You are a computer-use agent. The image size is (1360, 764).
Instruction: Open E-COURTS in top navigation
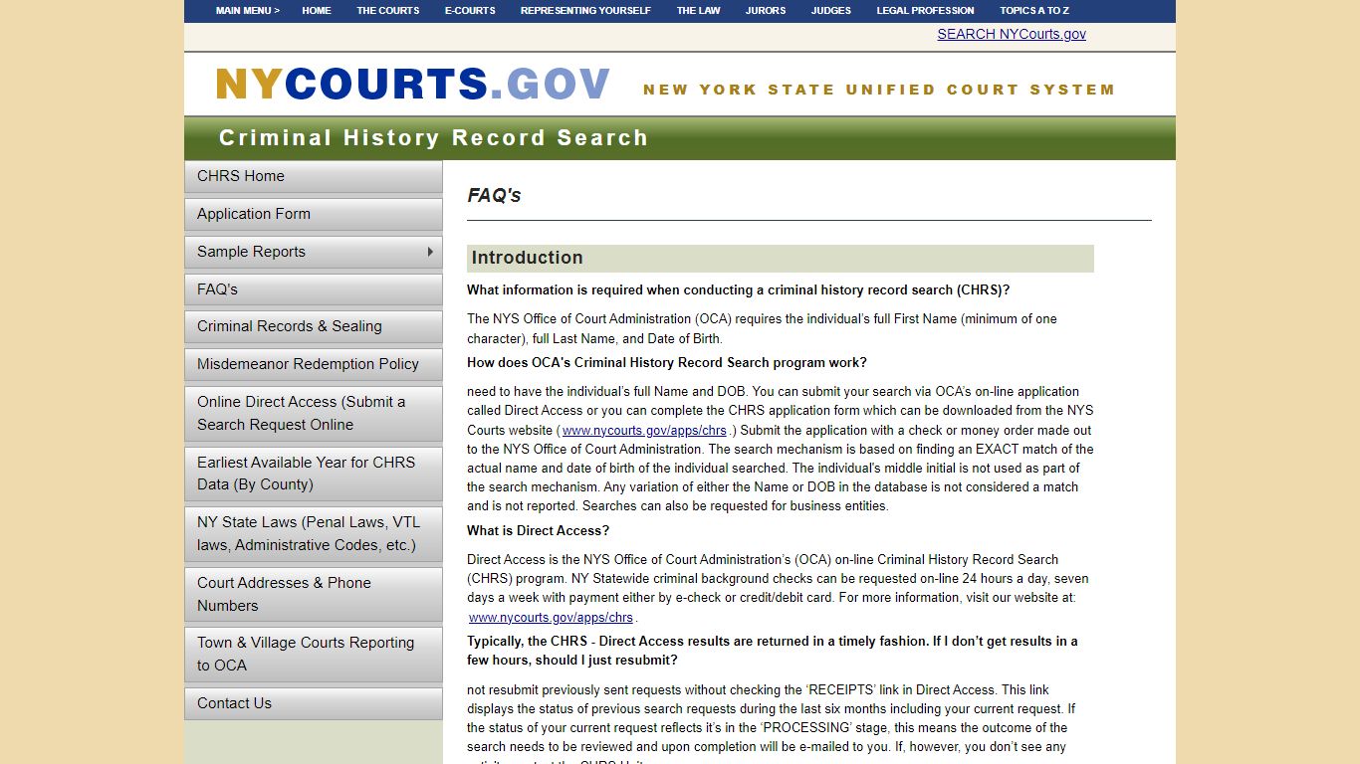point(470,11)
